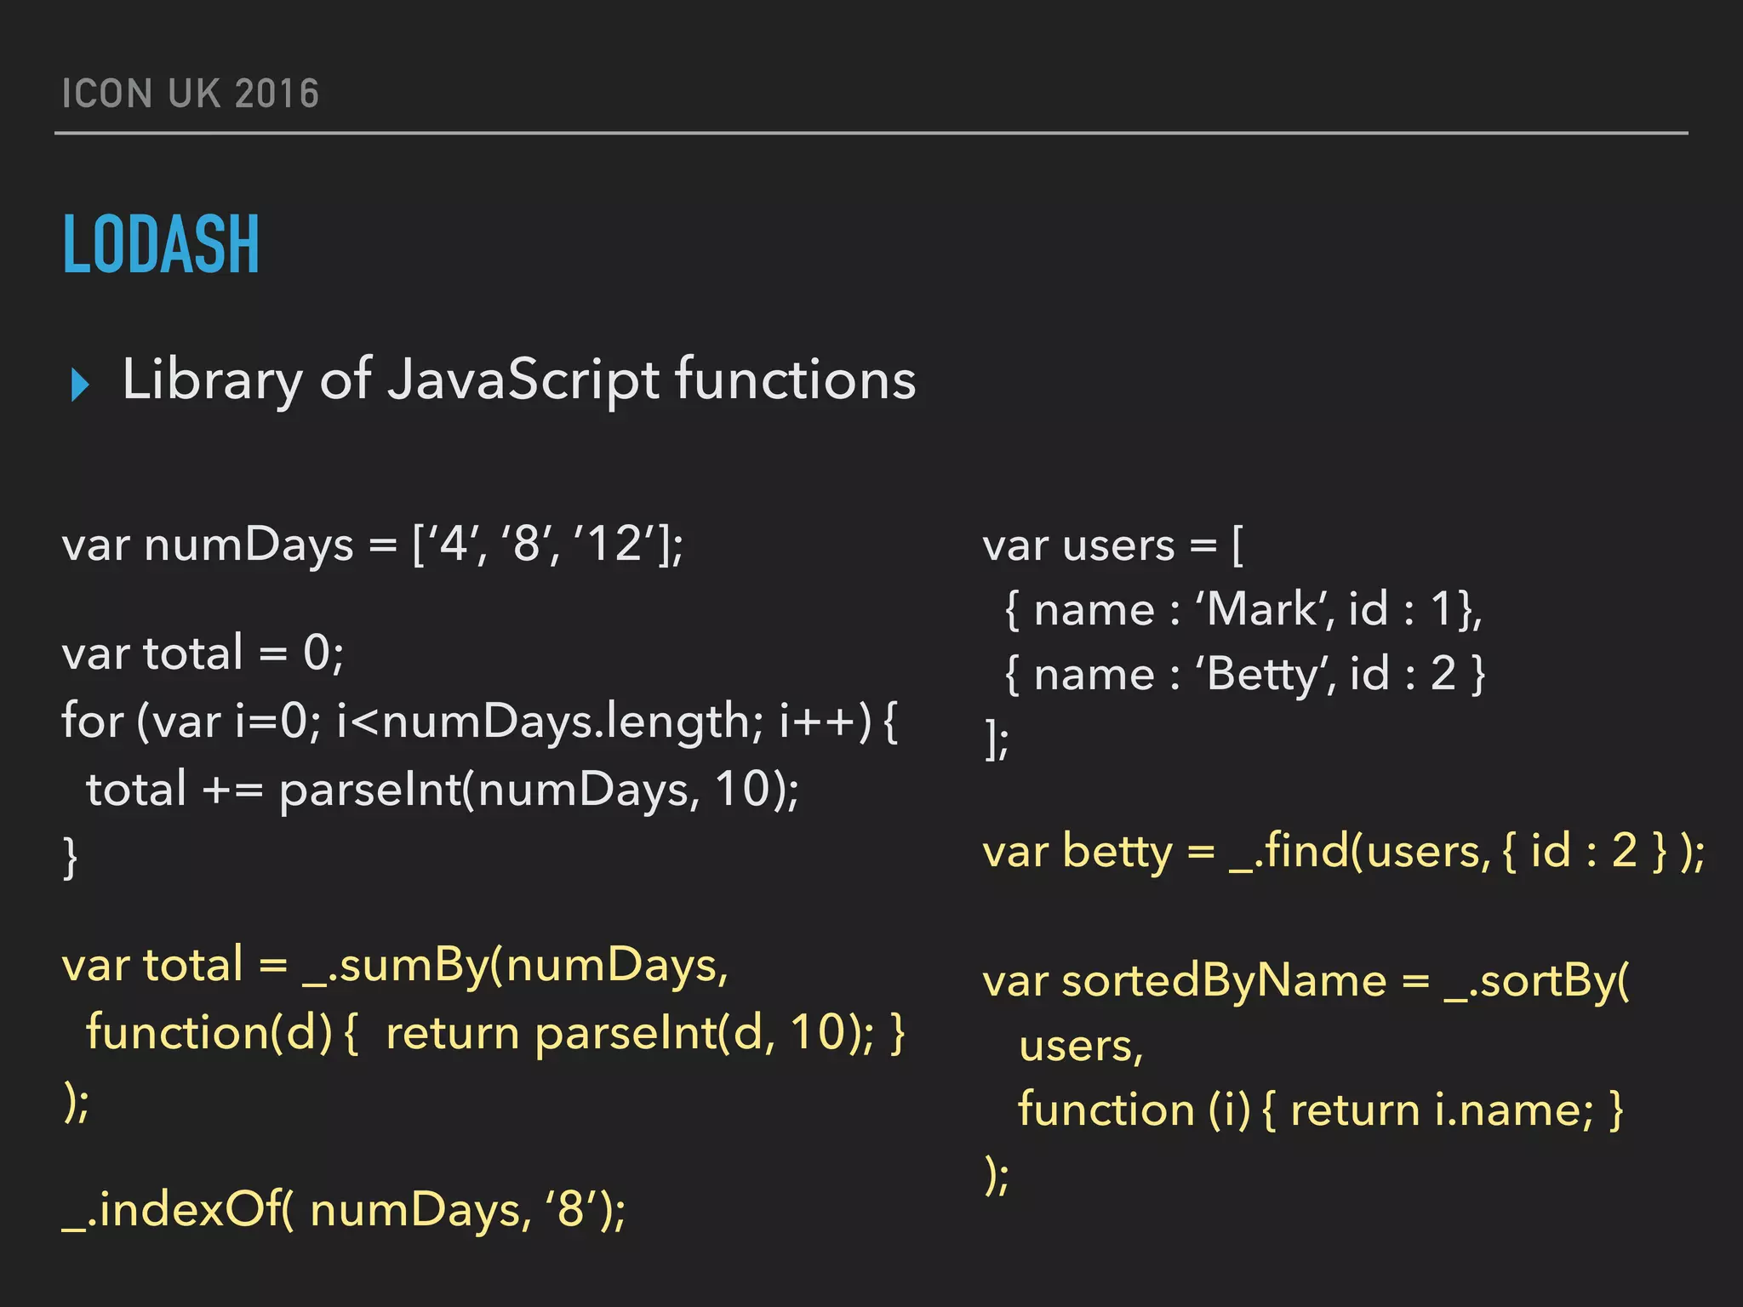
Task: Click the ICON UK 2016 header text
Action: click(x=191, y=94)
